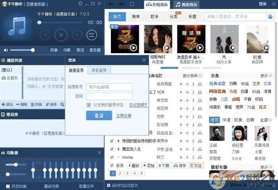This screenshot has width=278, height=190.
Task: Open the 榜单 charts tab
Action: 136,17
